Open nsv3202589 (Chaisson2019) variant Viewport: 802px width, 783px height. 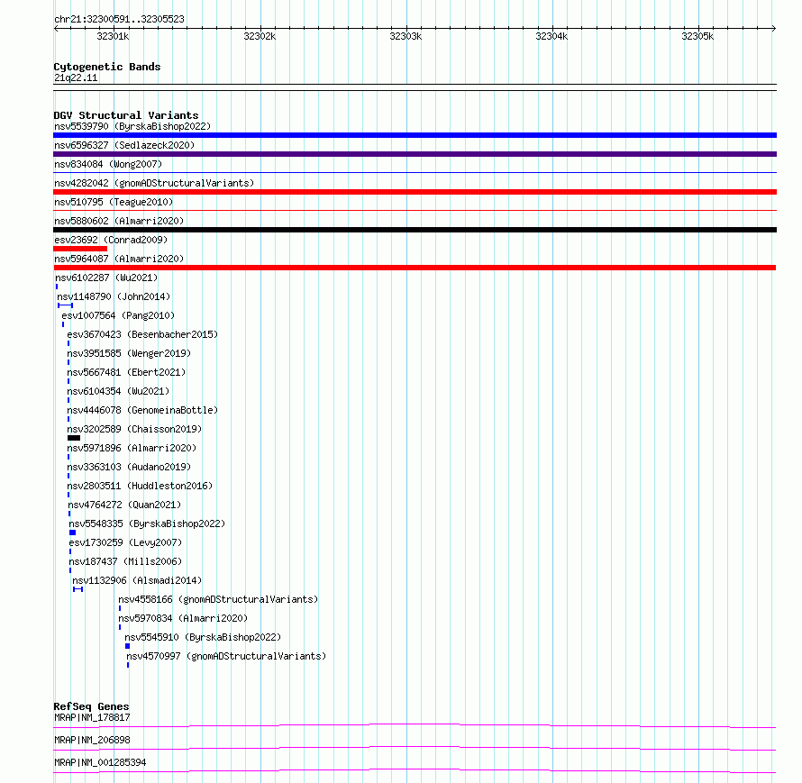pos(134,429)
